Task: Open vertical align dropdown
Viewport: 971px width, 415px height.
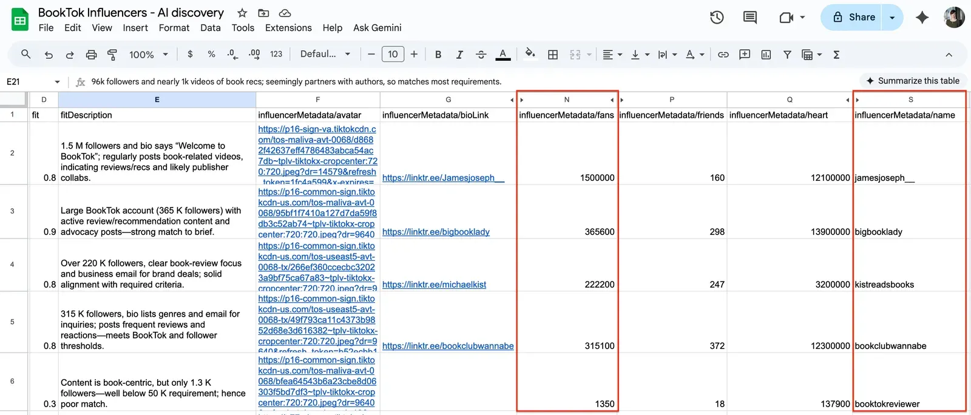Action: point(640,55)
